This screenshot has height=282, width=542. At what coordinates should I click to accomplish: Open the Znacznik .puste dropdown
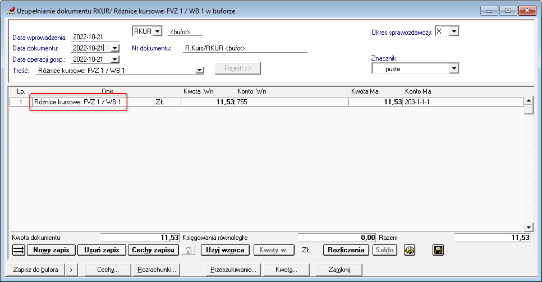[454, 69]
